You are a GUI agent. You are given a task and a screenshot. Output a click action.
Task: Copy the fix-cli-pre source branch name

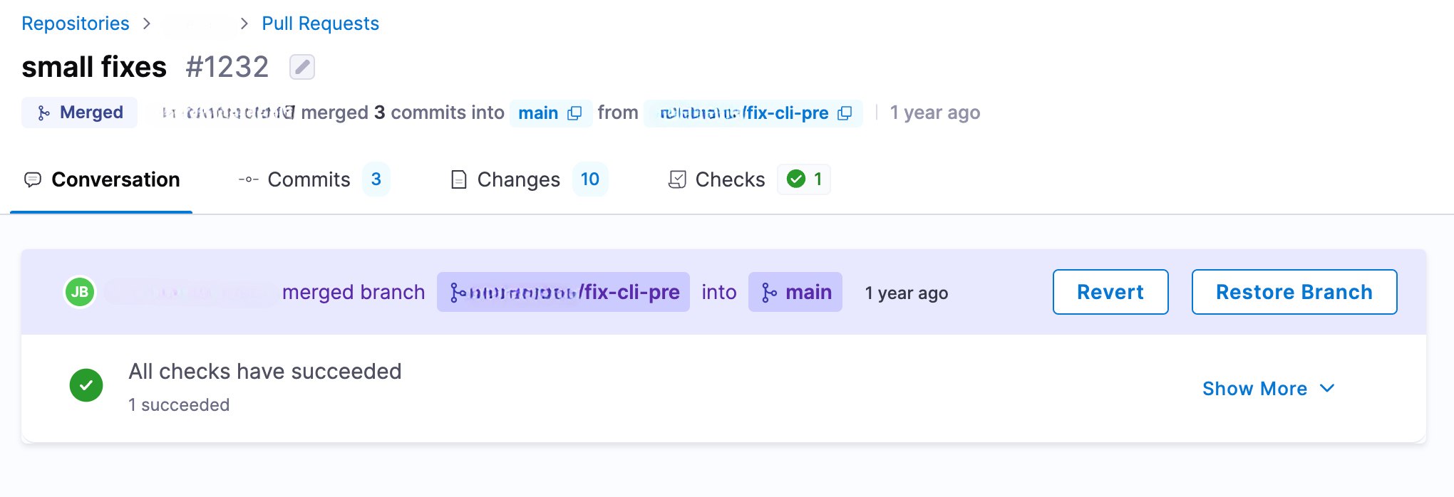click(x=845, y=113)
